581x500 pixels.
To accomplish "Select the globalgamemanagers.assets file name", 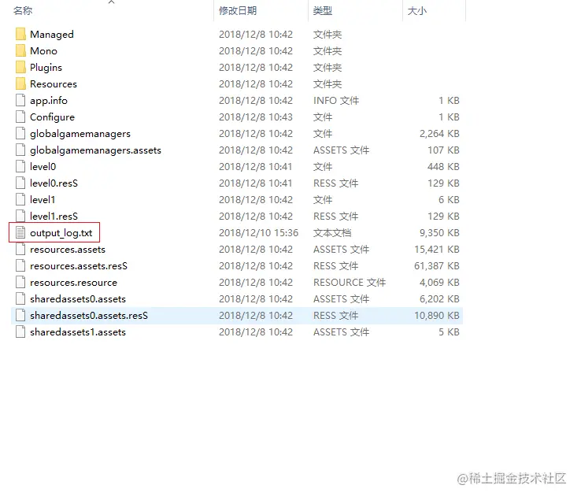I will tap(95, 150).
